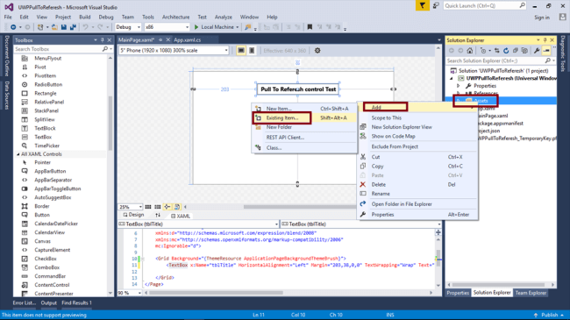Click the Save All toolbar icon

(73, 27)
